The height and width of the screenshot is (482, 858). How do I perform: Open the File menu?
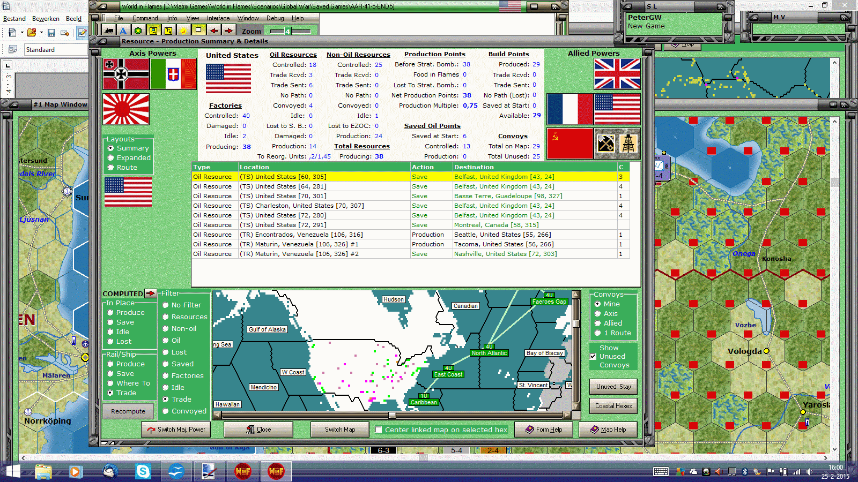[x=119, y=18]
